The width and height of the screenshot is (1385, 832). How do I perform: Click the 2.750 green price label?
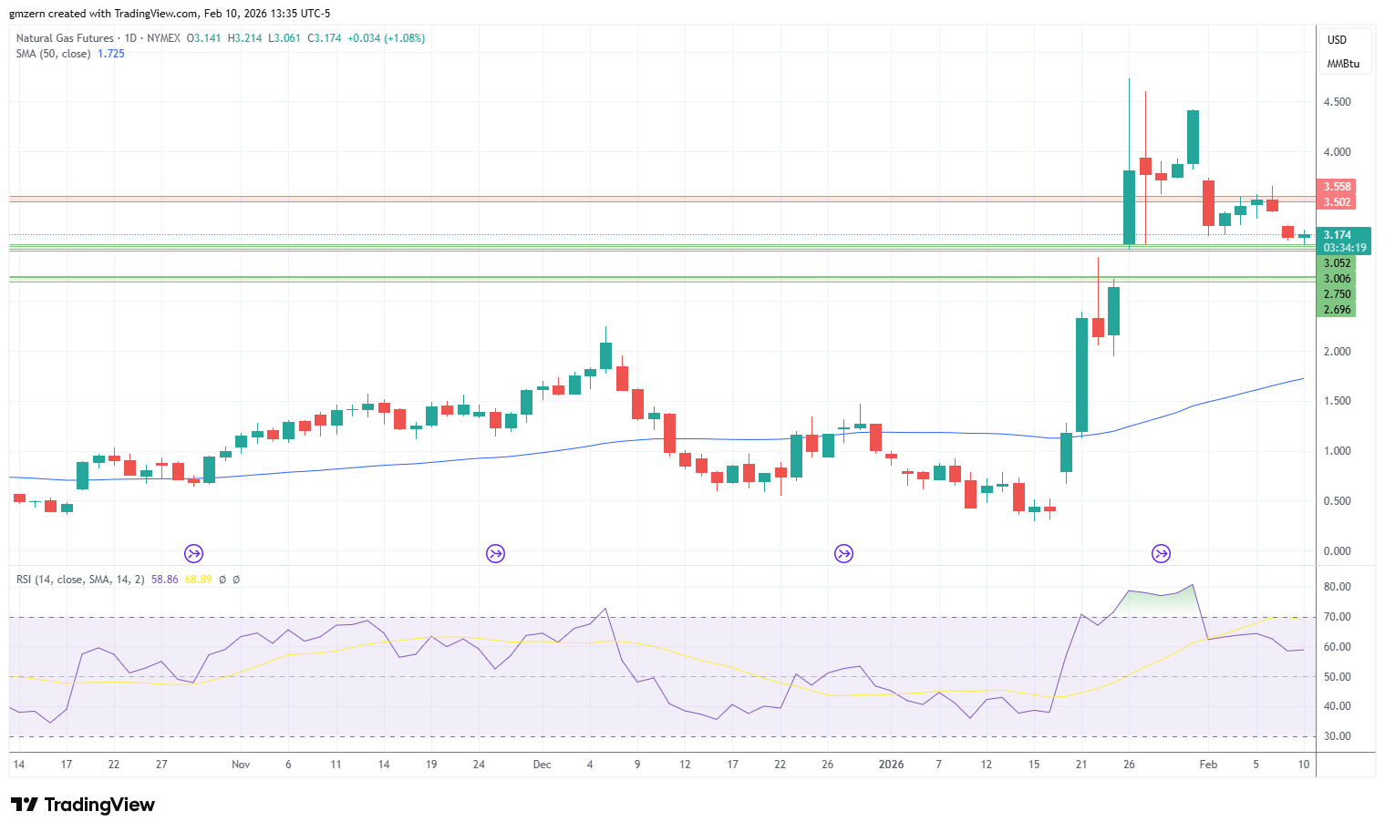[x=1338, y=294]
